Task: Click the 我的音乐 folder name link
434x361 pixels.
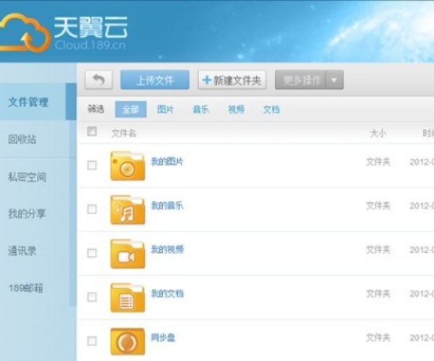Action: click(167, 206)
